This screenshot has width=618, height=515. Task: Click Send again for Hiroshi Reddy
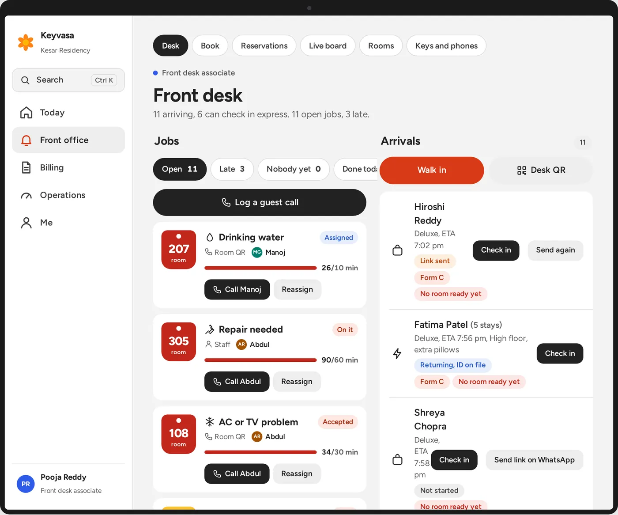(x=556, y=250)
